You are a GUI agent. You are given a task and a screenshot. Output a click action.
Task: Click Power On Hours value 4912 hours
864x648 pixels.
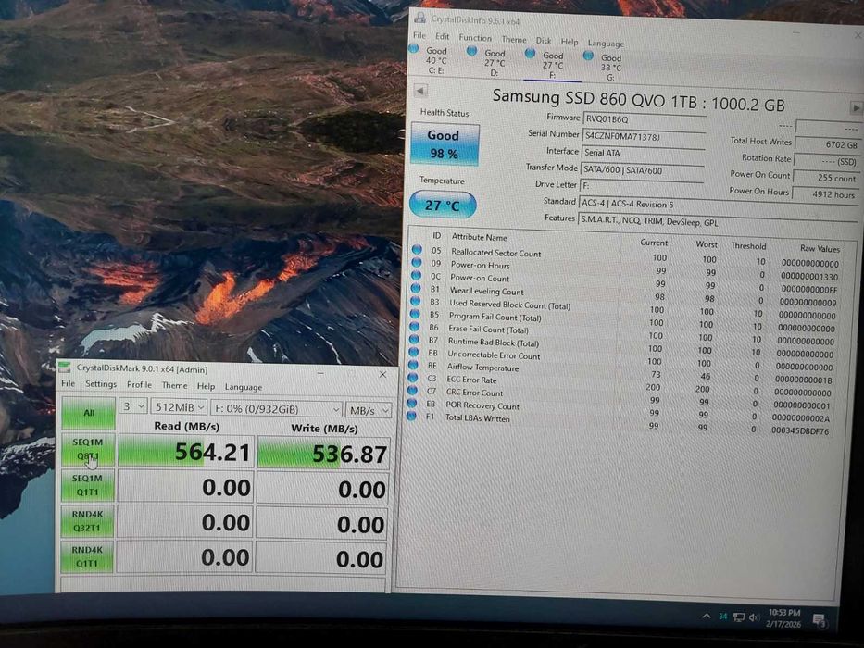pos(825,194)
